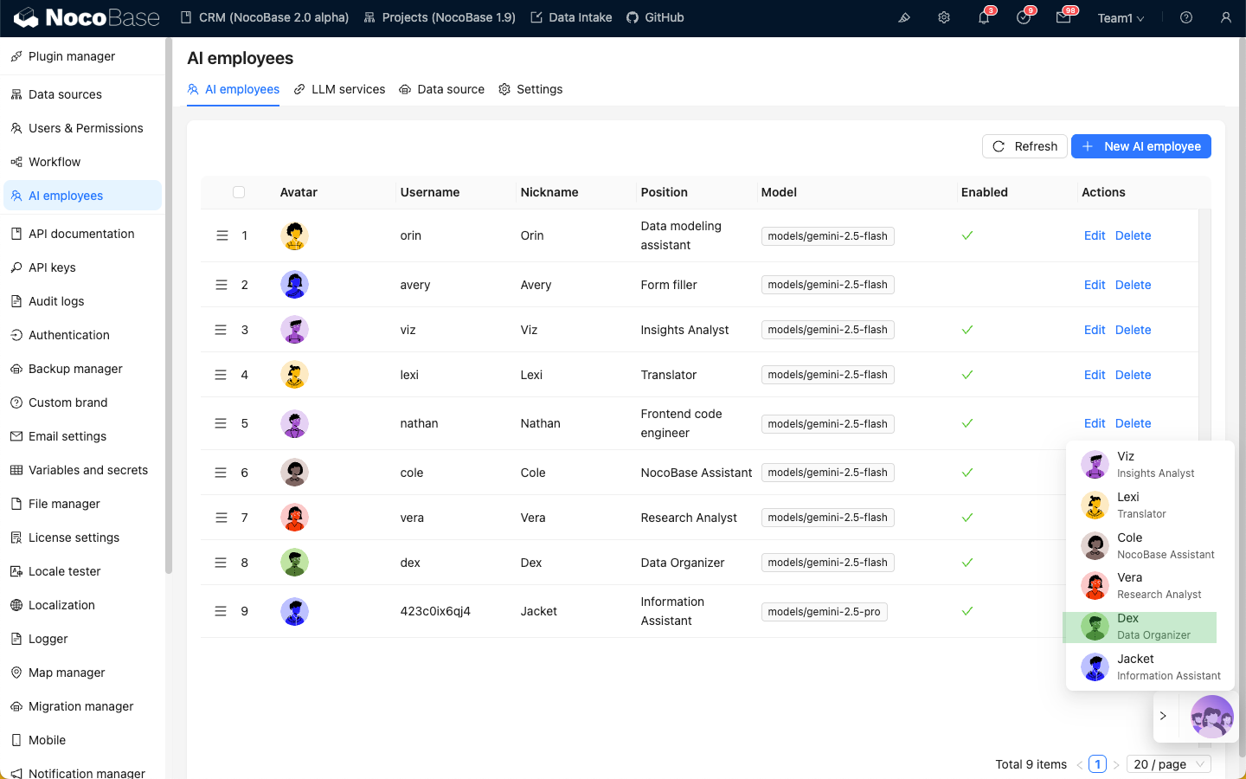Click the UI editor highlighter icon
The image size is (1246, 779).
(x=904, y=17)
